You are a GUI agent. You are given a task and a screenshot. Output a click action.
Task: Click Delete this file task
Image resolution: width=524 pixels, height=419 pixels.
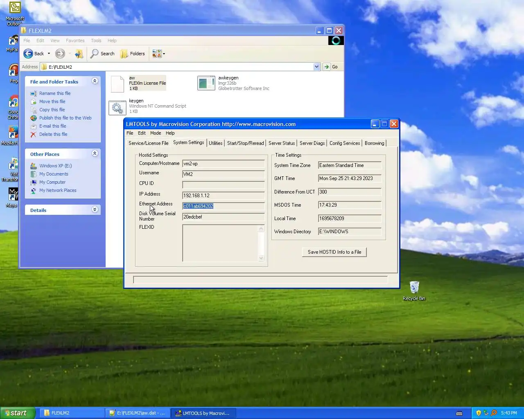pos(53,134)
